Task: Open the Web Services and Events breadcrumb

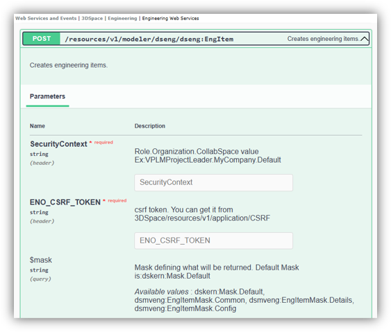Action: [46, 18]
